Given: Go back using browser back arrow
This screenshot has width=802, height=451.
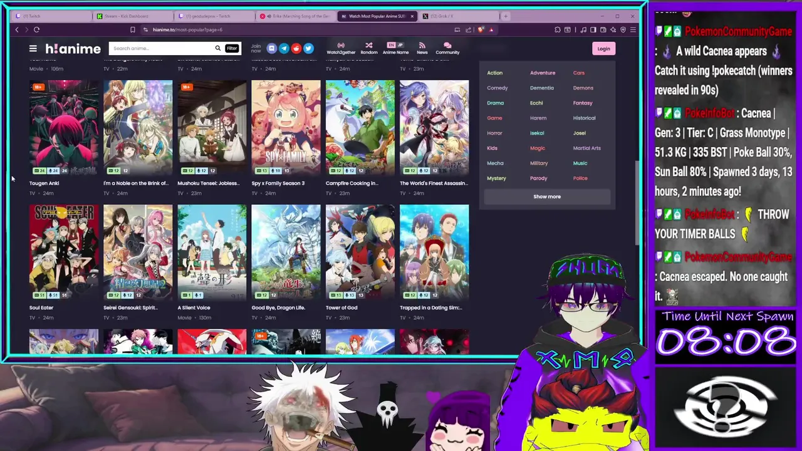Looking at the screenshot, I should (x=17, y=29).
